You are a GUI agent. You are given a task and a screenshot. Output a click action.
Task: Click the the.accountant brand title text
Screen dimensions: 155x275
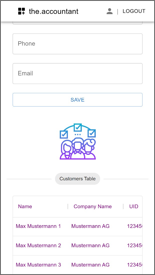tap(53, 12)
